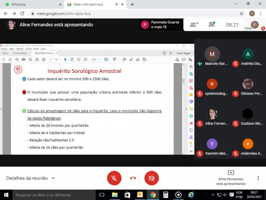The image size is (266, 200).
Task: Open Calculator from the taskbar
Action: [165, 195]
